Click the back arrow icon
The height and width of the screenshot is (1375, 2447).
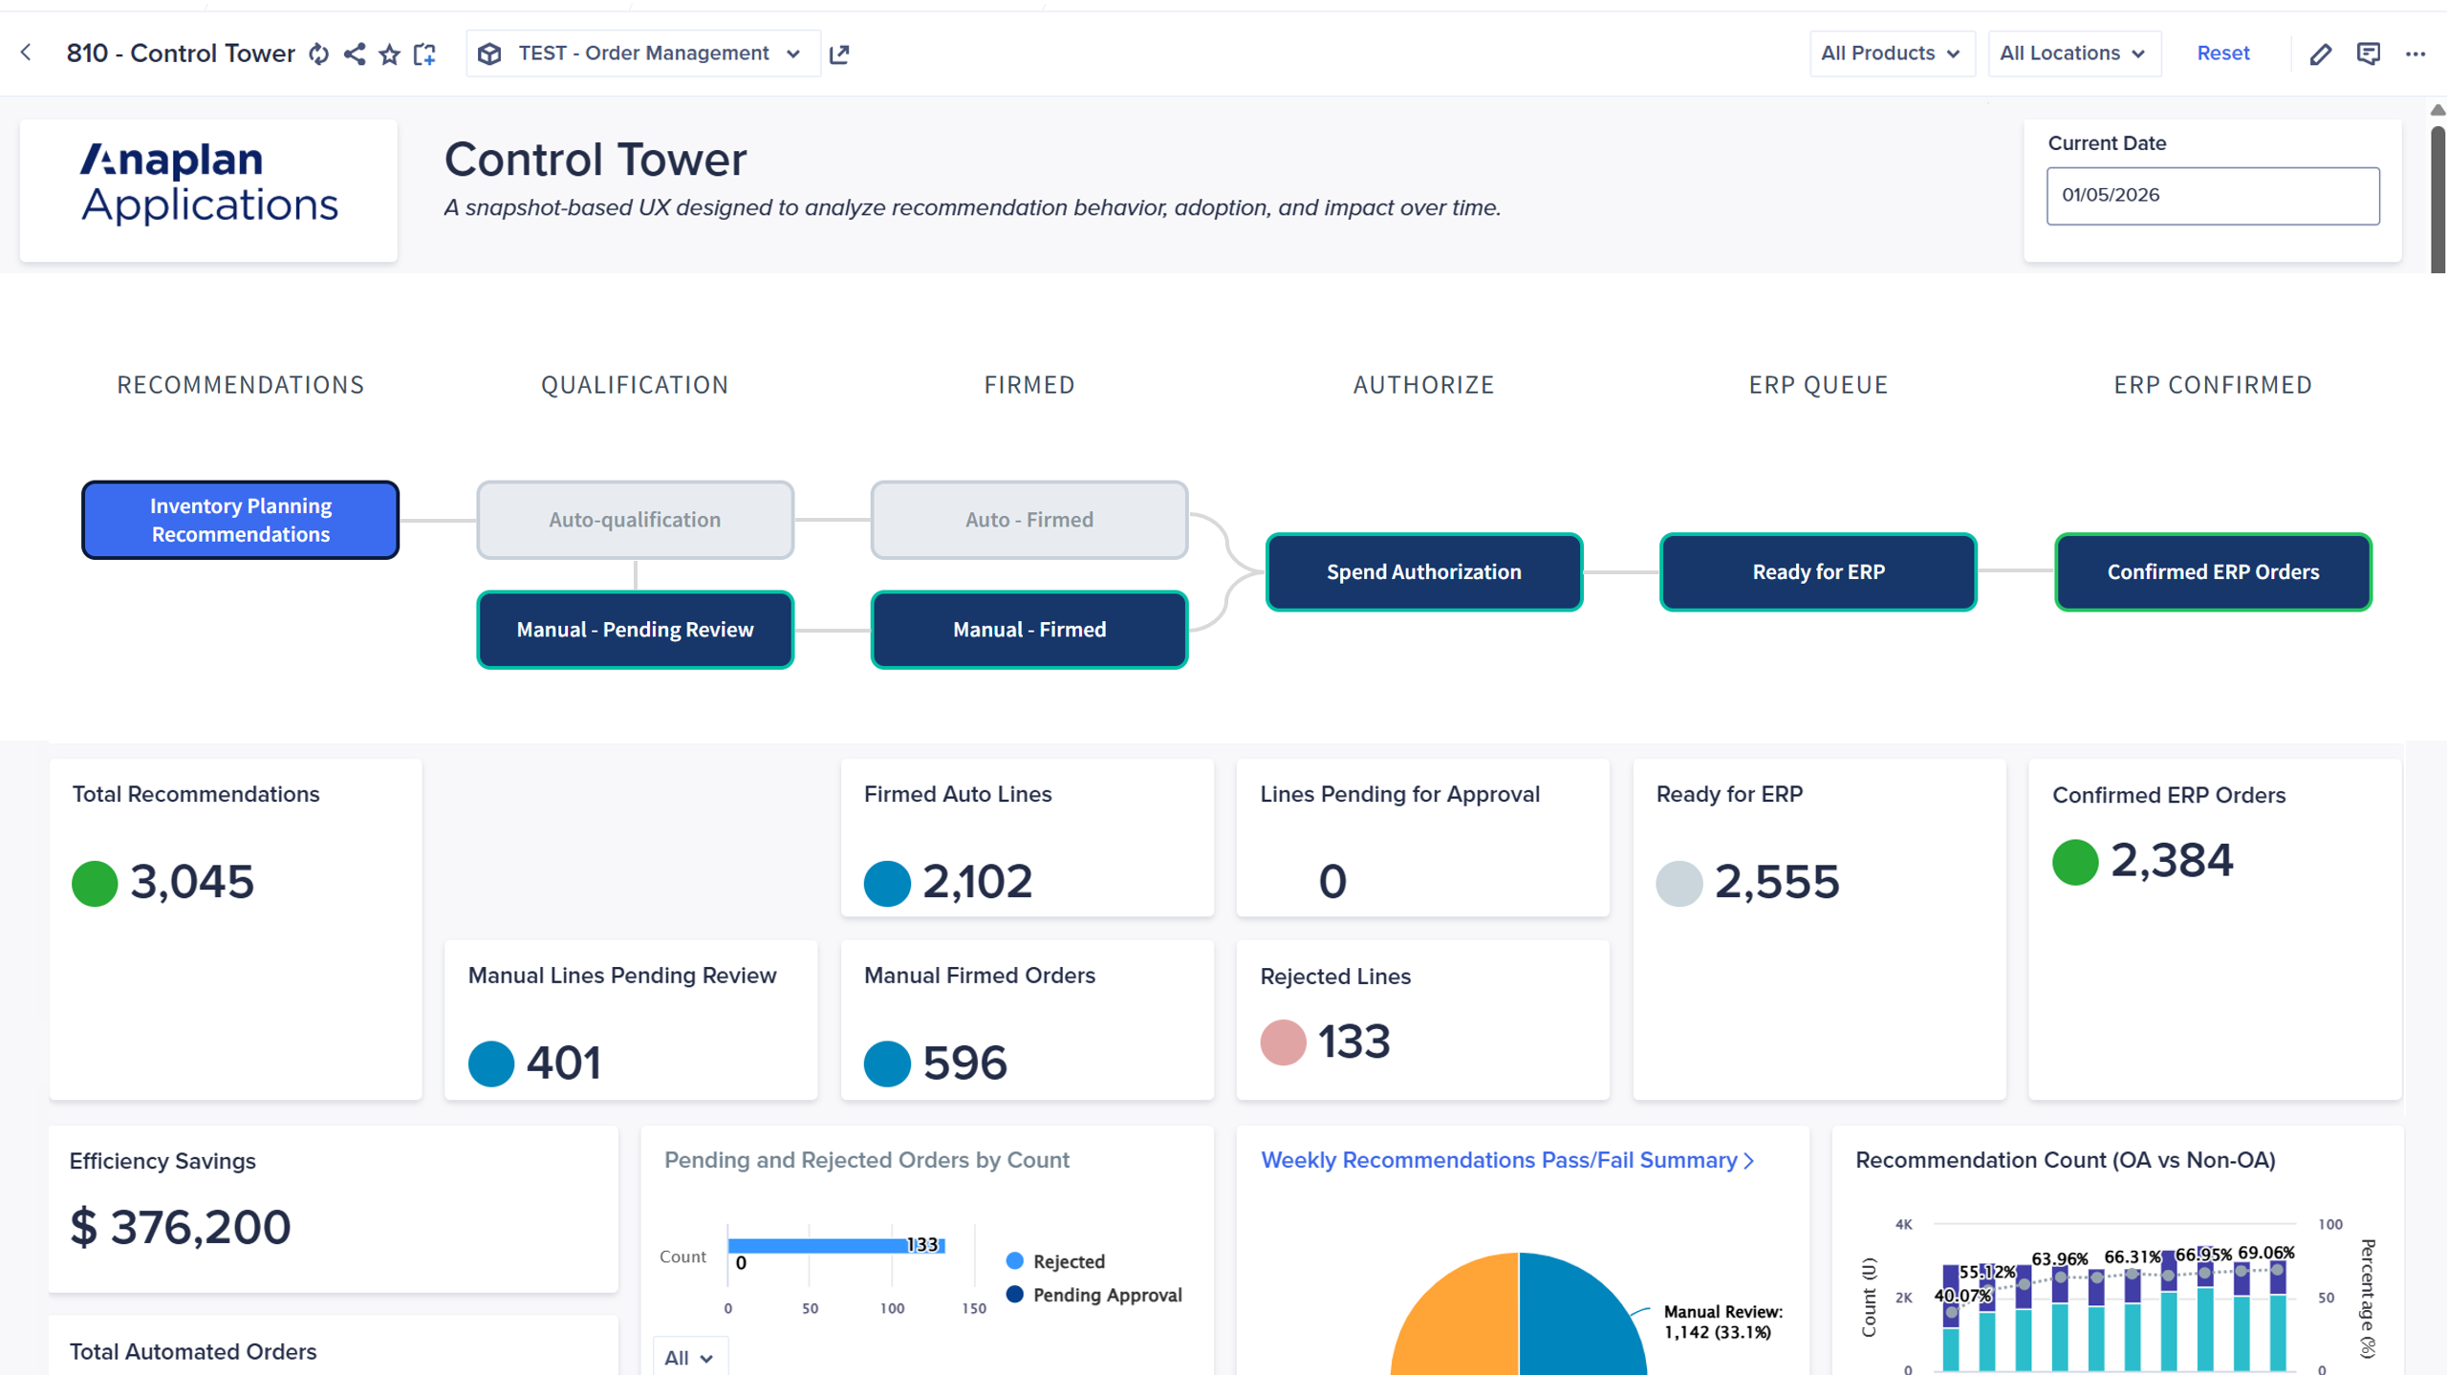(26, 53)
